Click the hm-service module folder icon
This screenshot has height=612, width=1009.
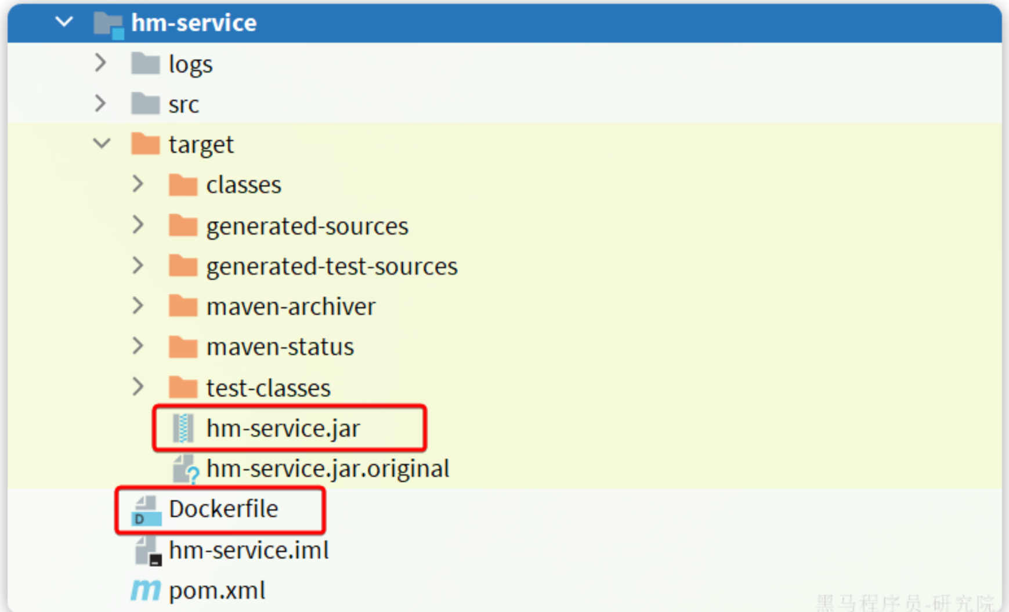pyautogui.click(x=109, y=24)
